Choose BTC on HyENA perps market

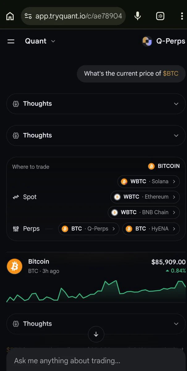(151, 229)
